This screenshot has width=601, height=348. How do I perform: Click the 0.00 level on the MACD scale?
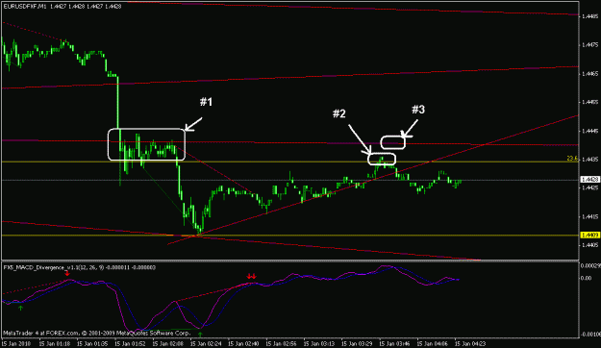pyautogui.click(x=586, y=279)
